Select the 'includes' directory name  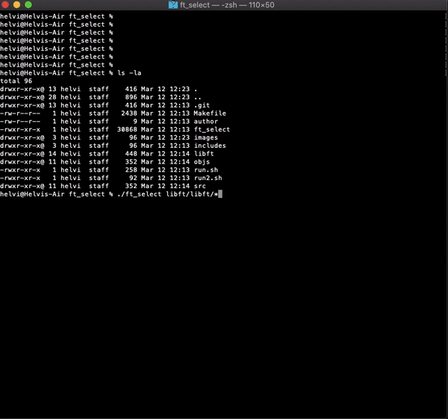210,146
